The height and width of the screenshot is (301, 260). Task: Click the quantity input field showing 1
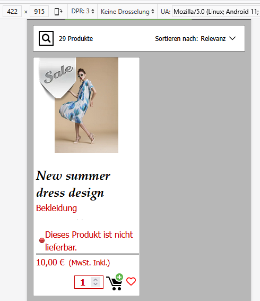pos(83,282)
